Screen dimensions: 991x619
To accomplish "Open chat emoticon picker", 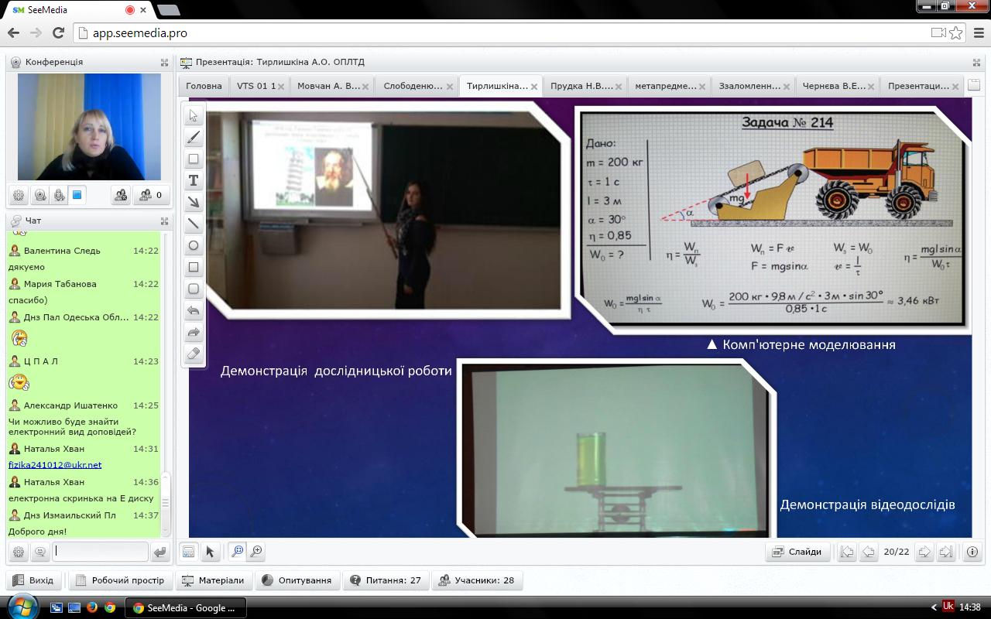I will (x=39, y=552).
